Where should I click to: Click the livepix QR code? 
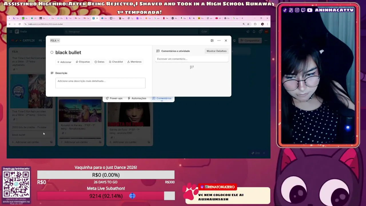[16, 184]
